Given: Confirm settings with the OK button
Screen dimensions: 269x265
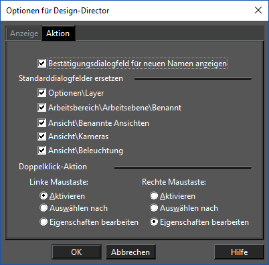Looking at the screenshot, I should click(76, 252).
